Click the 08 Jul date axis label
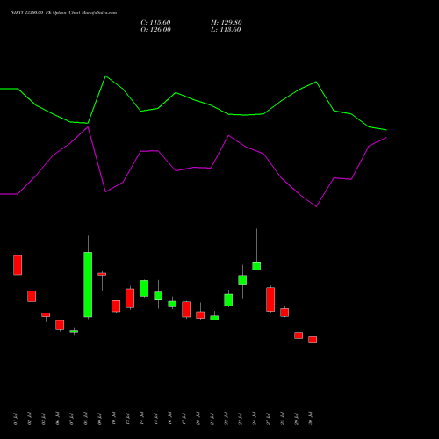Viewport: 439px width, 439px height. tap(85, 419)
